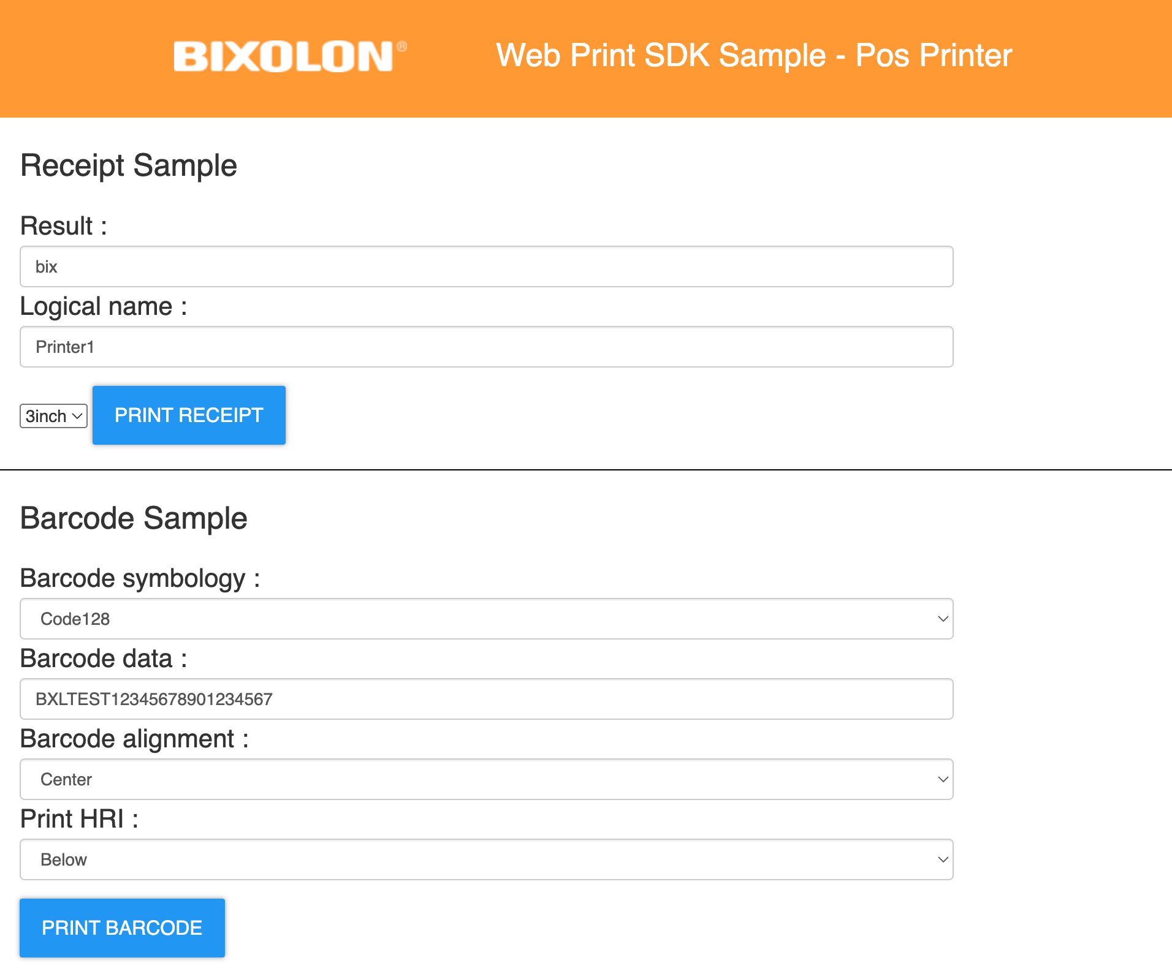Click the Receipt Sample heading

point(128,165)
